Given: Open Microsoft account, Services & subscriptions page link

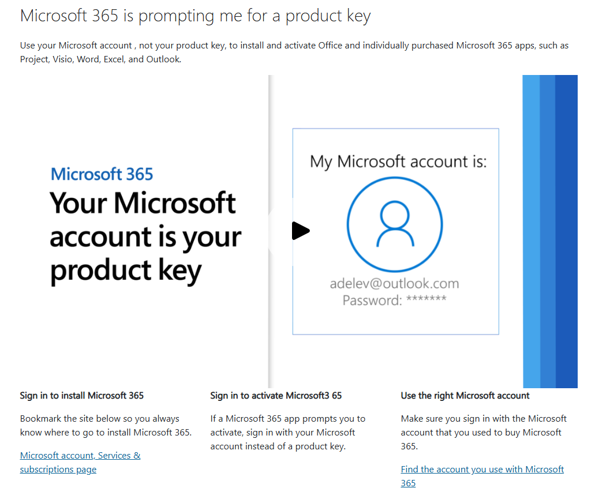Looking at the screenshot, I should tap(80, 462).
